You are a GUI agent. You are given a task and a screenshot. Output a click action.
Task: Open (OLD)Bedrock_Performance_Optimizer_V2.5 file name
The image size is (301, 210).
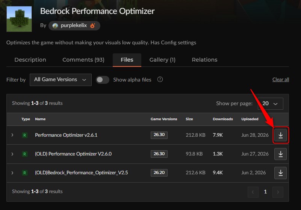click(x=82, y=172)
